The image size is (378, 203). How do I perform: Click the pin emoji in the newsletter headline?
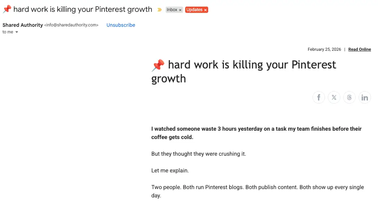click(158, 65)
